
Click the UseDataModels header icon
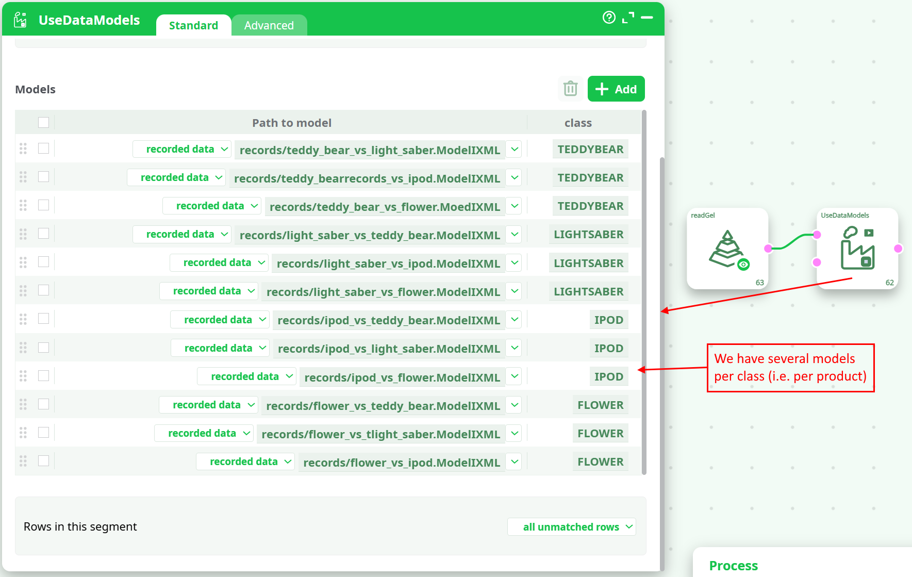coord(20,20)
